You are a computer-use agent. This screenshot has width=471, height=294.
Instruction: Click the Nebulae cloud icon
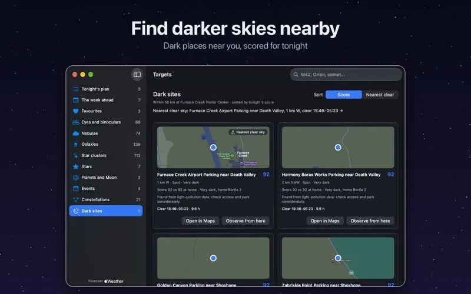[x=76, y=133]
